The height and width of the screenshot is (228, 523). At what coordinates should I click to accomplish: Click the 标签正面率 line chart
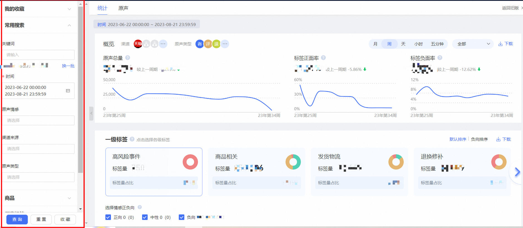pyautogui.click(x=345, y=98)
